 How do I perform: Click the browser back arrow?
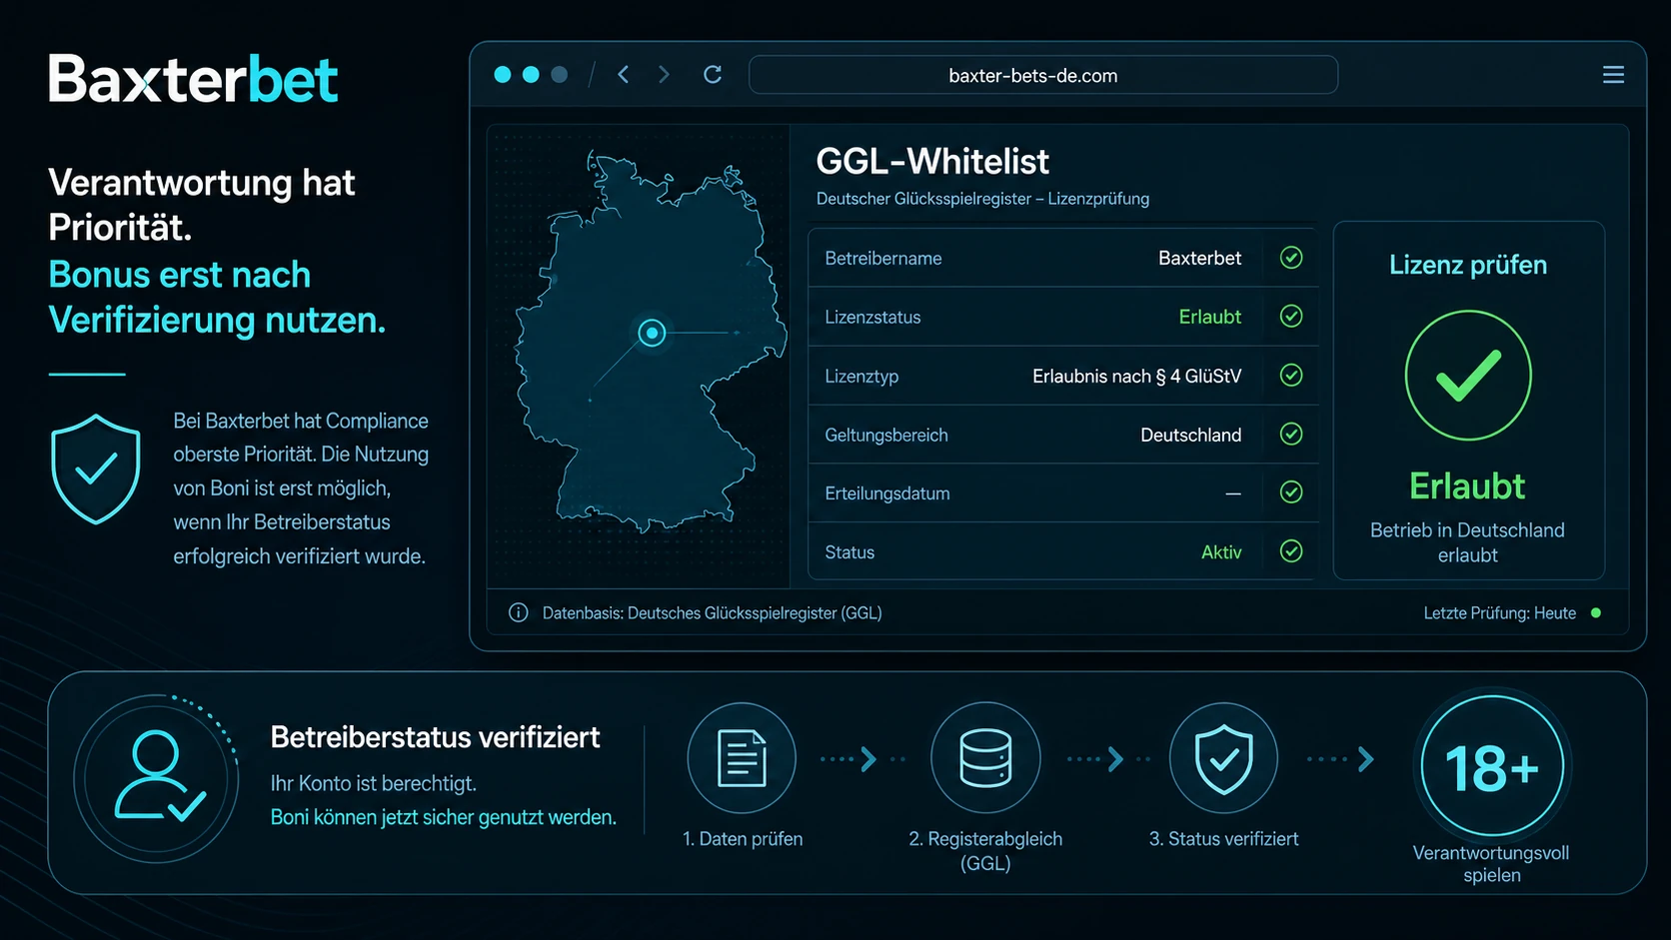(623, 75)
